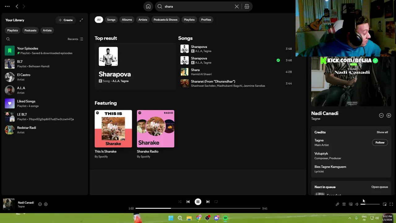Open the BL7 playlist

click(x=45, y=64)
